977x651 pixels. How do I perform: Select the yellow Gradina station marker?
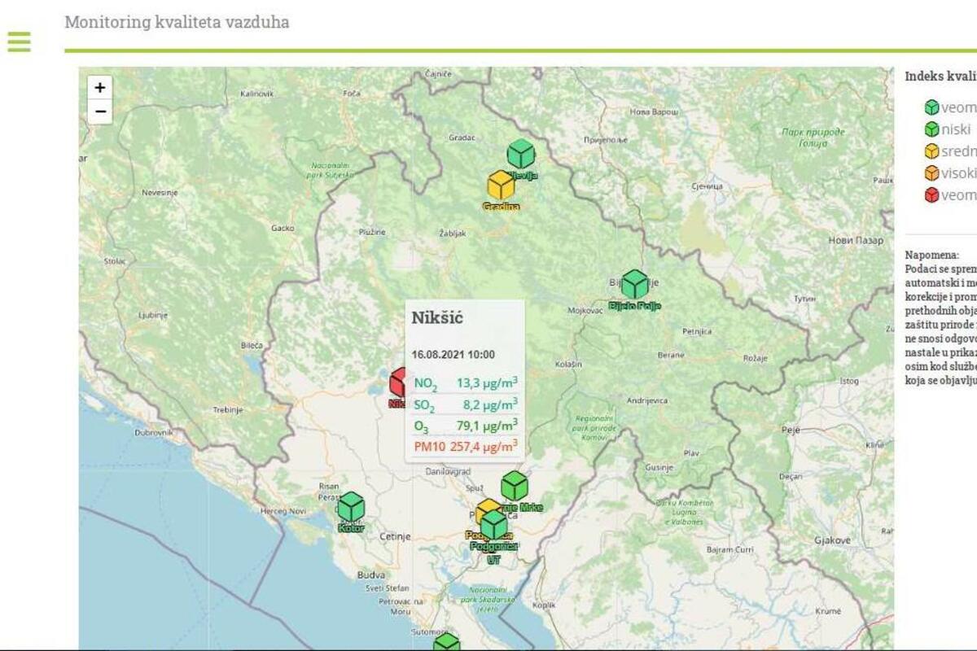[x=501, y=186]
